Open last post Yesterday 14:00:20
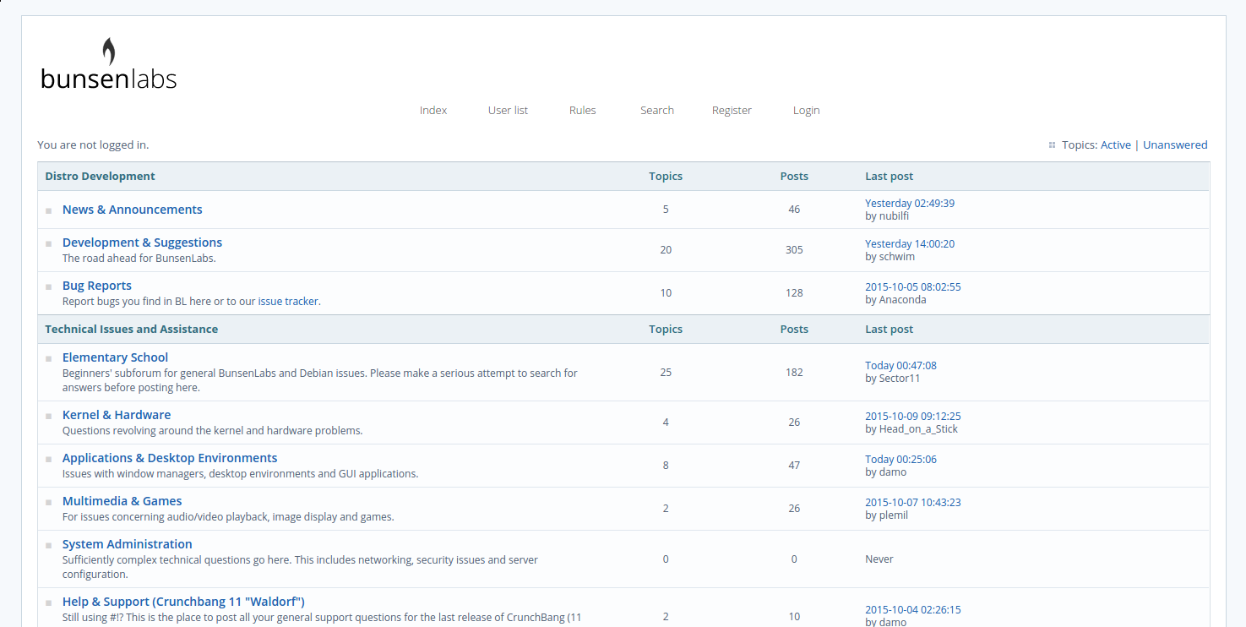1246x627 pixels. [x=910, y=243]
